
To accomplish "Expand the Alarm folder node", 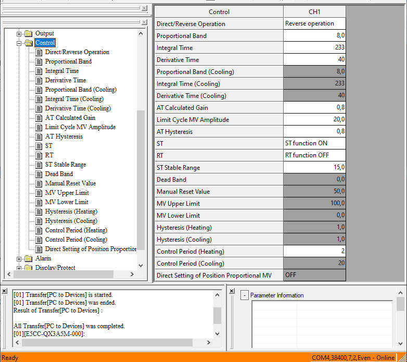I will tap(19, 259).
